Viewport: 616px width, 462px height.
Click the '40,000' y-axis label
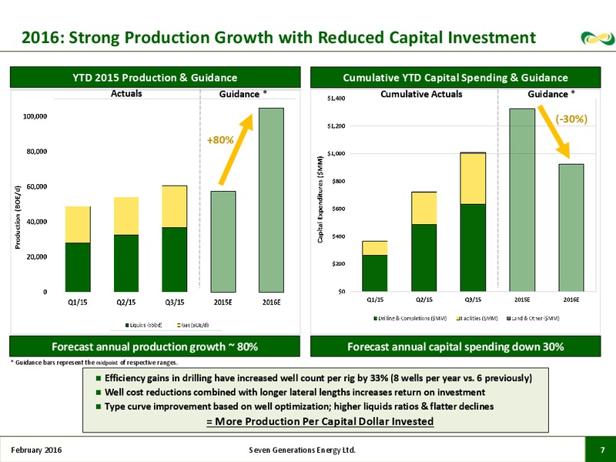[37, 222]
